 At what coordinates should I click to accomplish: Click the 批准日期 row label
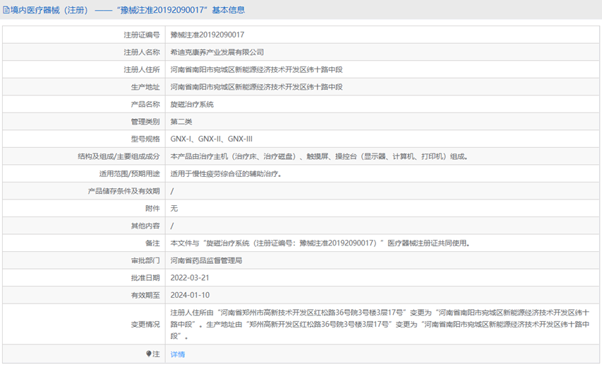tap(145, 277)
